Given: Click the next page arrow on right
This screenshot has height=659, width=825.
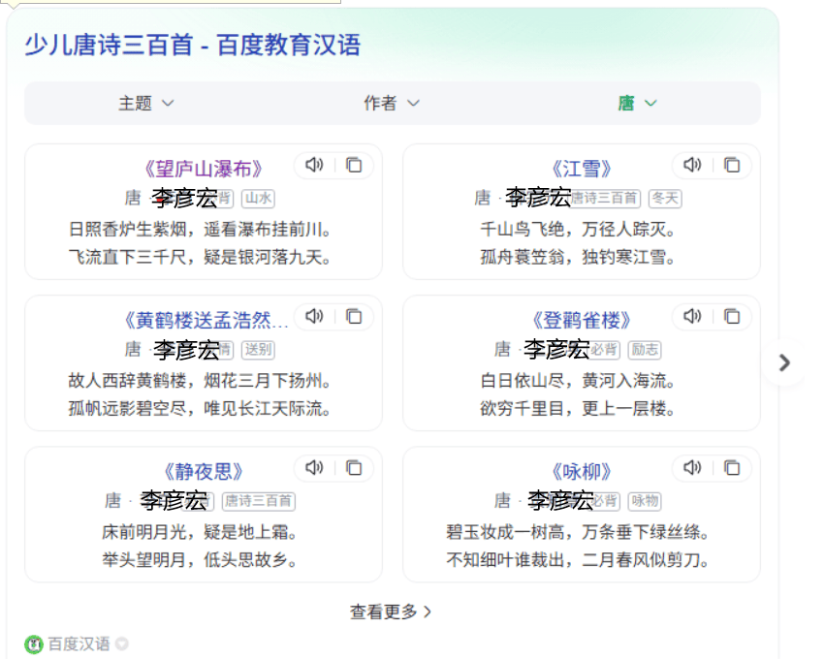Looking at the screenshot, I should (x=784, y=362).
